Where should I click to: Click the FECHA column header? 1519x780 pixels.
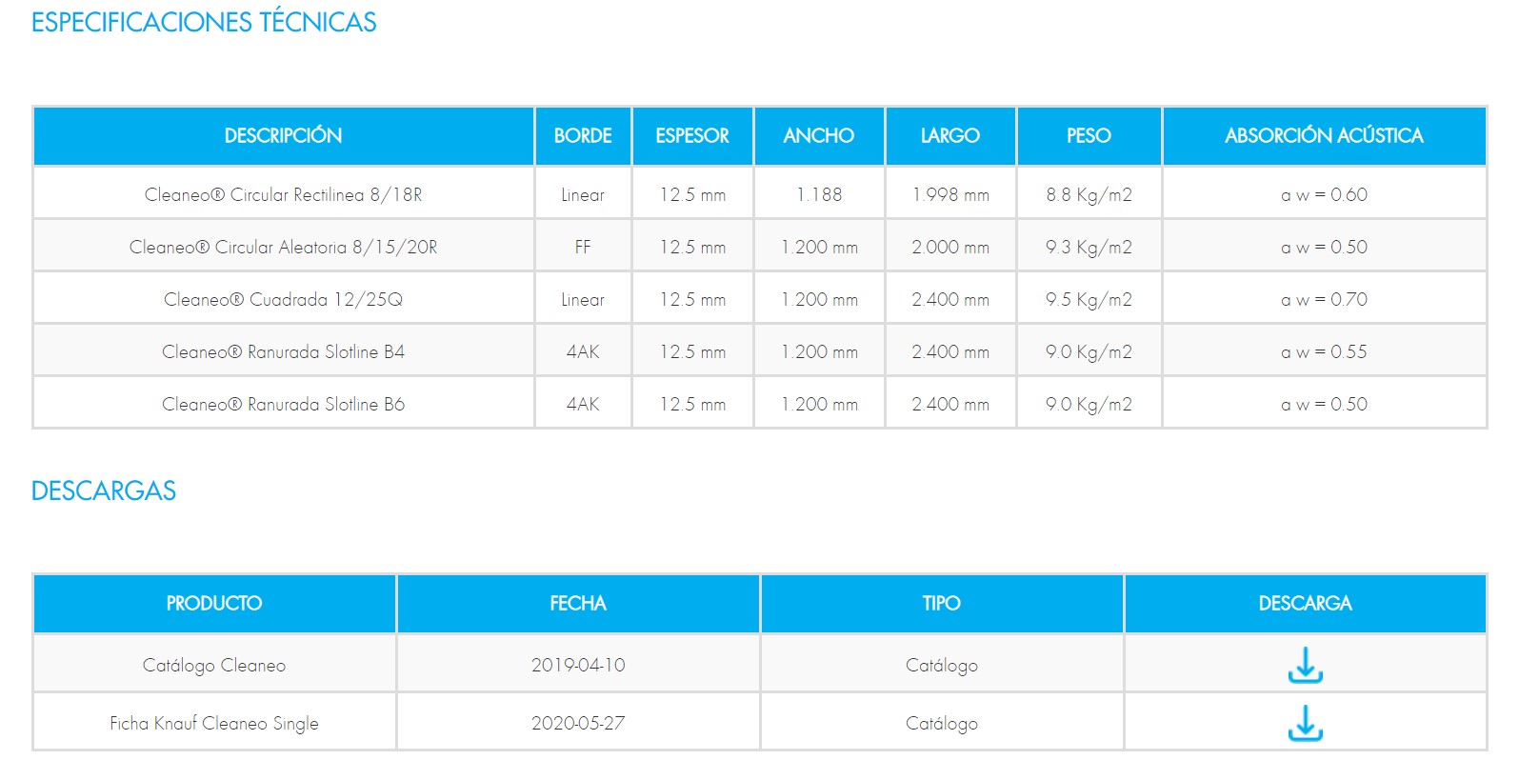(578, 604)
